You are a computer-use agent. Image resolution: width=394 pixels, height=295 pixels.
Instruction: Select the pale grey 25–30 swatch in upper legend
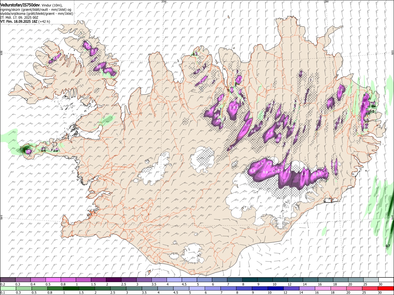pos(371,280)
